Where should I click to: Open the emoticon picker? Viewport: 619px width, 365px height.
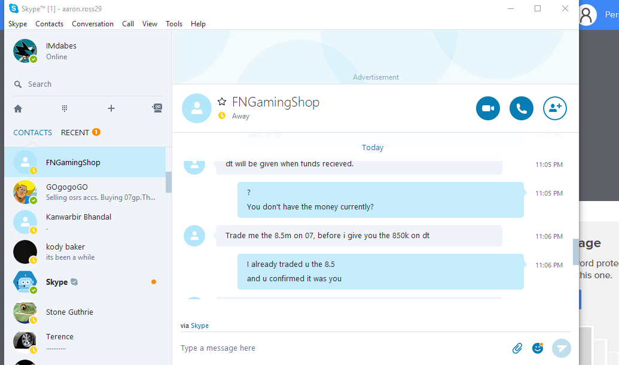pos(538,348)
